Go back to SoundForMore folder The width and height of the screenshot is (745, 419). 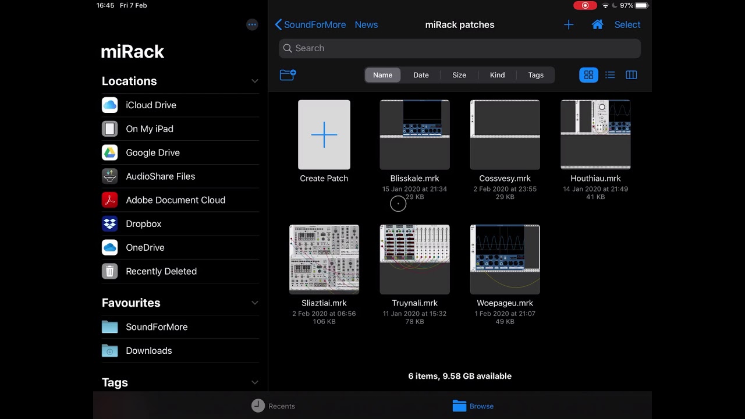tap(310, 24)
